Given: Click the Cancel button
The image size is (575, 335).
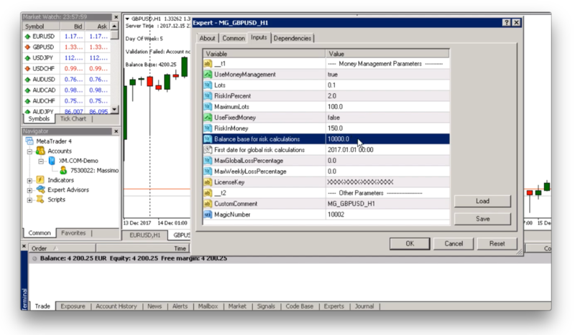Looking at the screenshot, I should [x=454, y=243].
